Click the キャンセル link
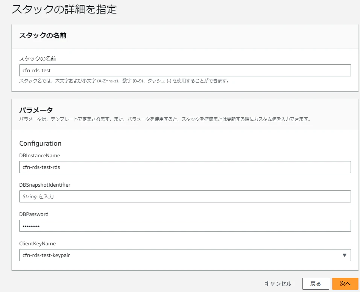This screenshot has height=292, width=360. tap(278, 284)
